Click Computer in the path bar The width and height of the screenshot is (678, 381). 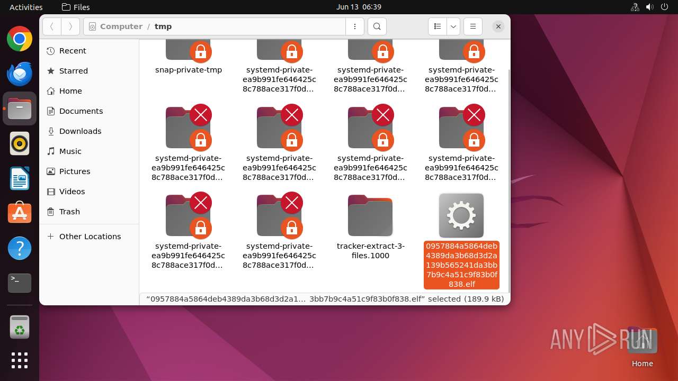[121, 26]
